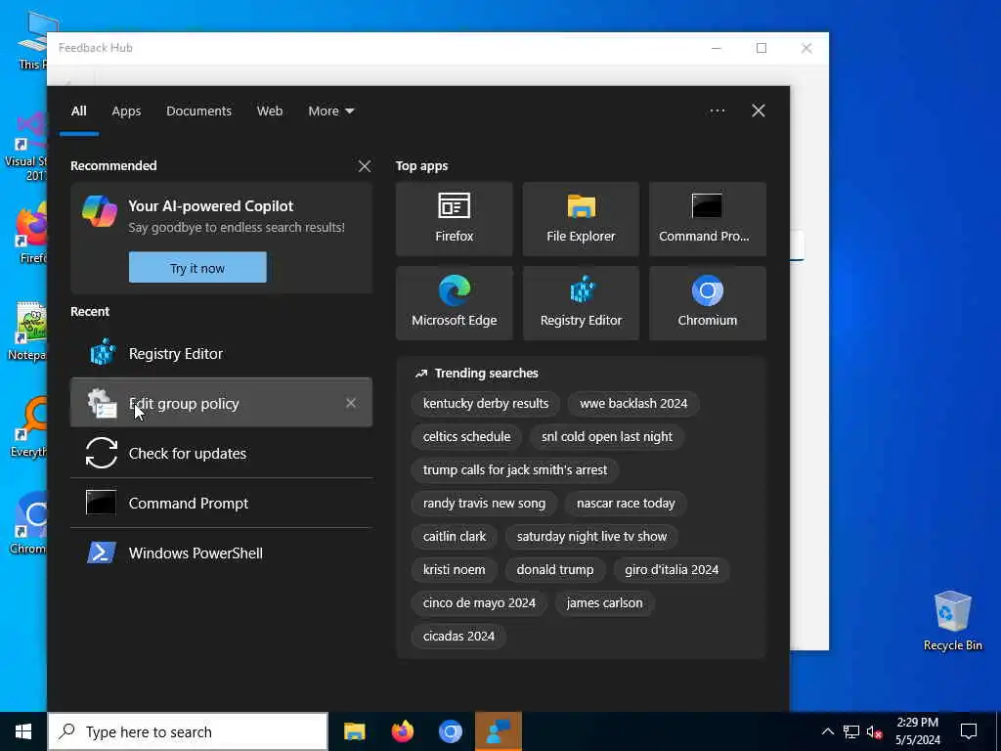The image size is (1001, 751).
Task: Search celtics schedule trending
Action: [466, 437]
